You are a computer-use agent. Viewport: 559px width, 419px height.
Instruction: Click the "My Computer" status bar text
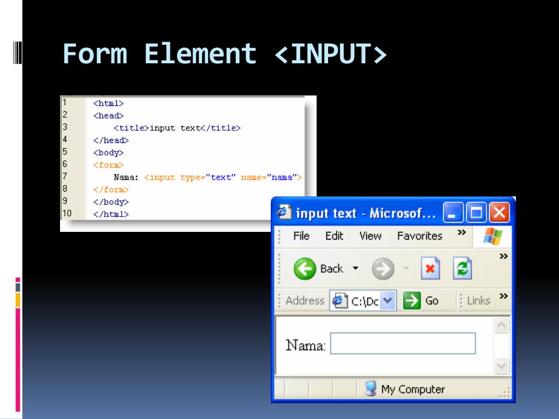coord(413,390)
